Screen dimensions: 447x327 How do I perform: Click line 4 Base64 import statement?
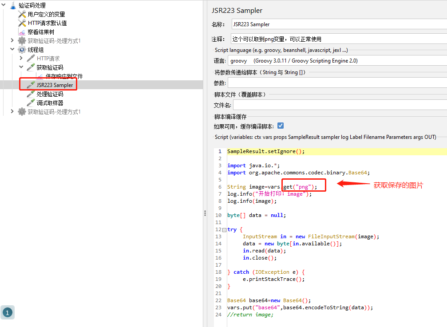pos(298,173)
